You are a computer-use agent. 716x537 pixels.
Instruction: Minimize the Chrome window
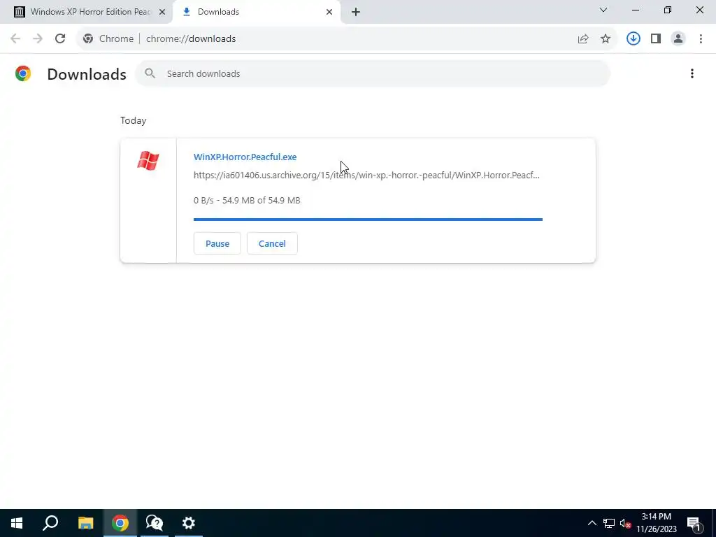636,10
